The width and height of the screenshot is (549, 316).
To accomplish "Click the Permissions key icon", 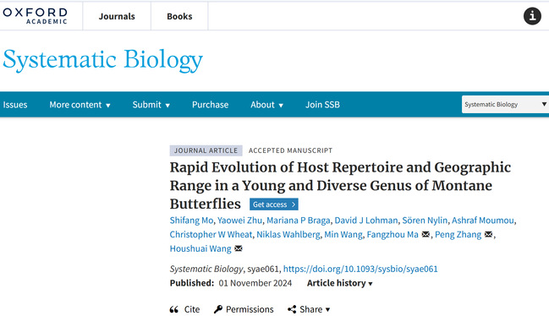I will [218, 309].
